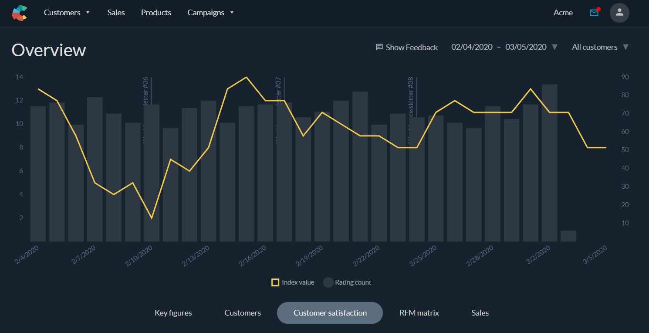Image resolution: width=649 pixels, height=333 pixels.
Task: Open the Sales tab below the chart
Action: coord(480,313)
